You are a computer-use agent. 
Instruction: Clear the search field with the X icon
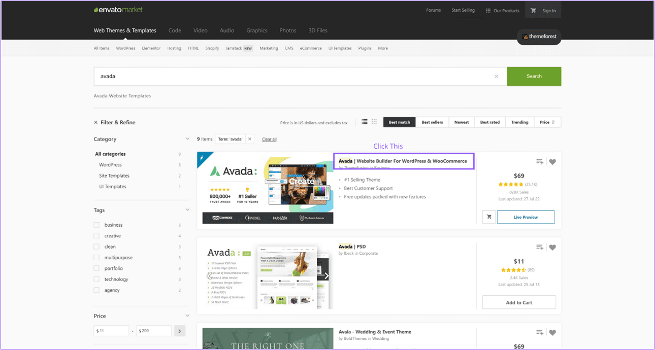(x=497, y=77)
